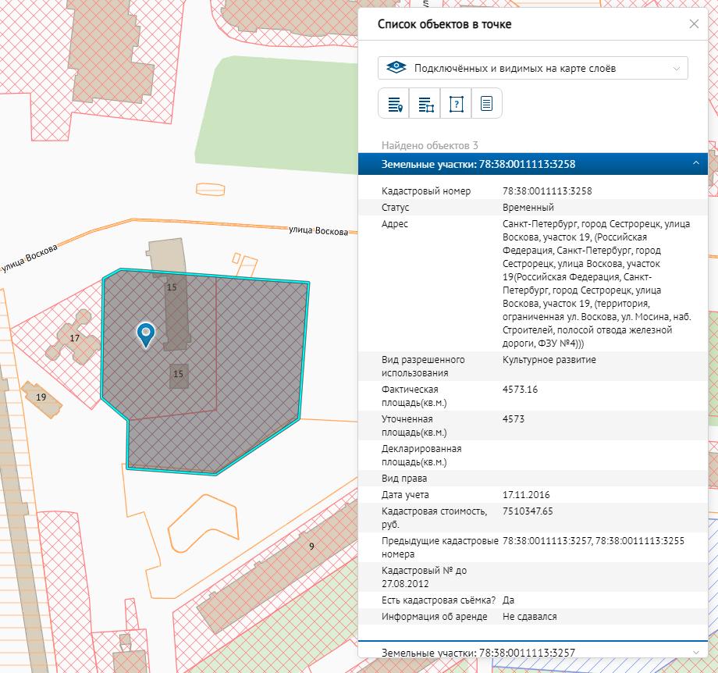Click the document report icon

pos(486,104)
